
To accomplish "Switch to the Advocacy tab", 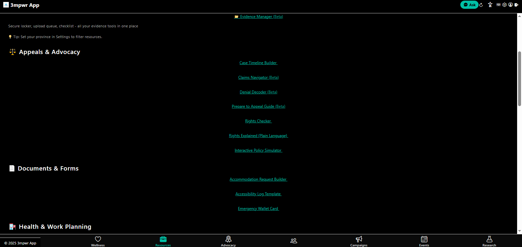I will coord(228,241).
